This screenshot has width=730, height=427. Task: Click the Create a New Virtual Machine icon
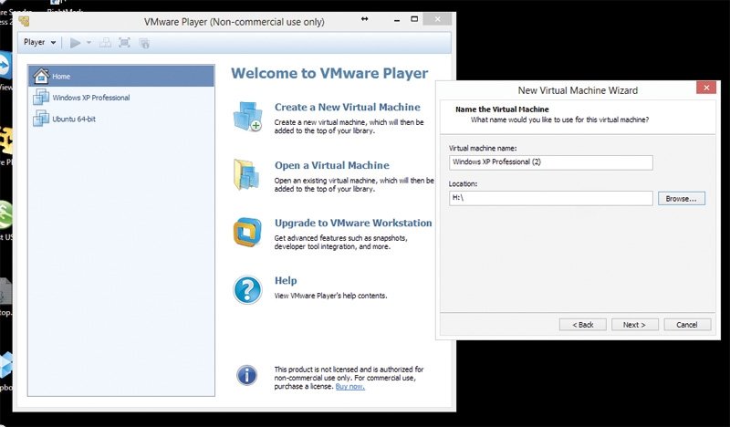[x=247, y=117]
